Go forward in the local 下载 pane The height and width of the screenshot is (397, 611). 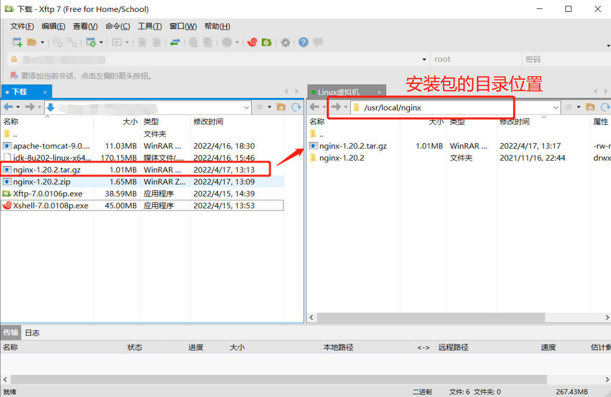[30, 107]
